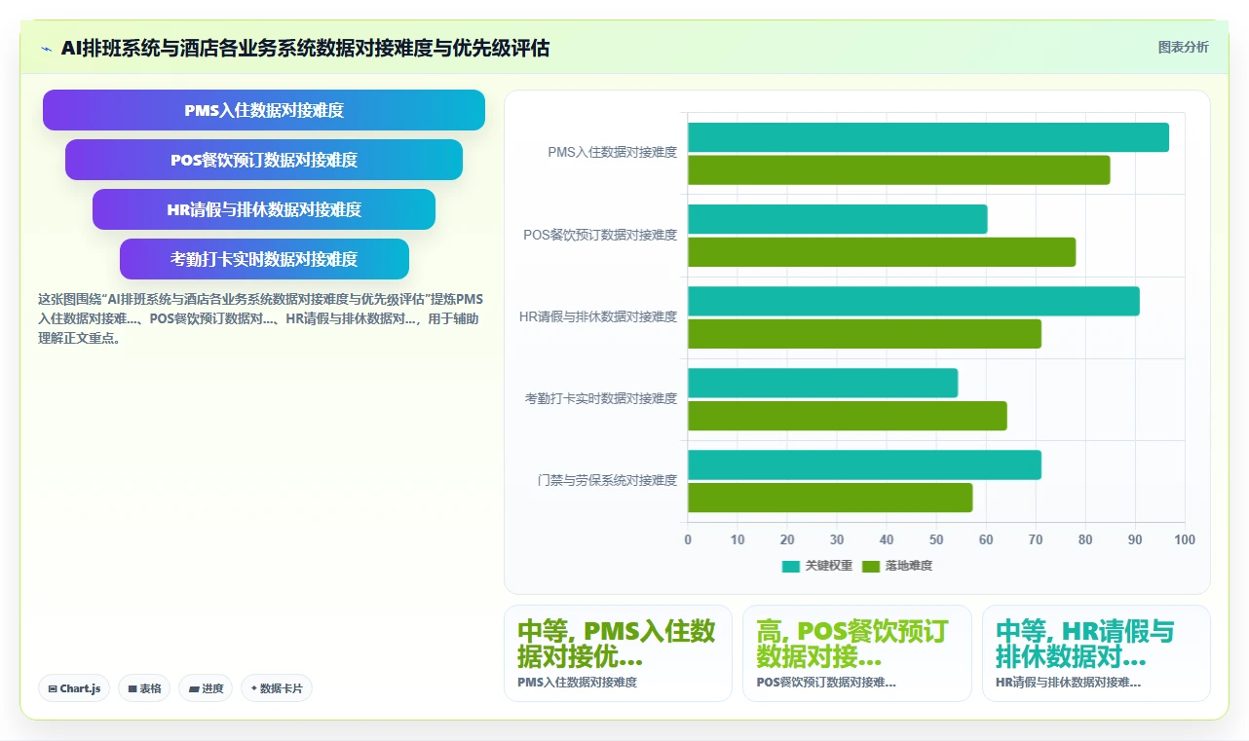Toggle the 关键权重 legend item
Screen dimensions: 1249x741
[817, 566]
